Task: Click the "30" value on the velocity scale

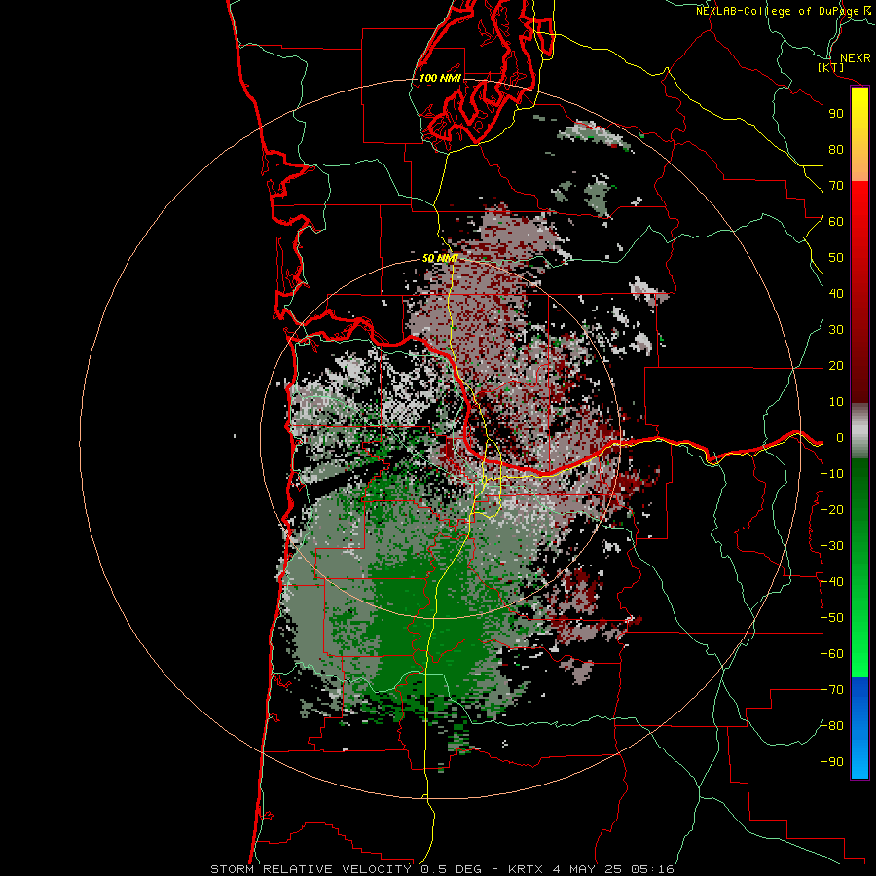Action: click(836, 330)
